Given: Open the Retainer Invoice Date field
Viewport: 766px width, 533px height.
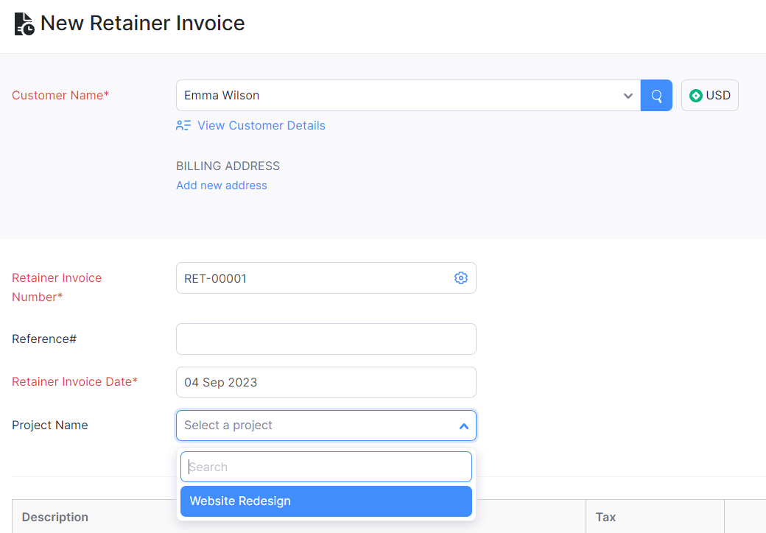Looking at the screenshot, I should tap(326, 383).
